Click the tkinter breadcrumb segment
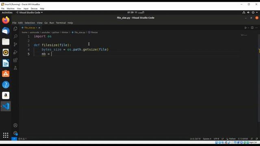Image resolution: width=260 pixels, height=146 pixels. (x=65, y=32)
